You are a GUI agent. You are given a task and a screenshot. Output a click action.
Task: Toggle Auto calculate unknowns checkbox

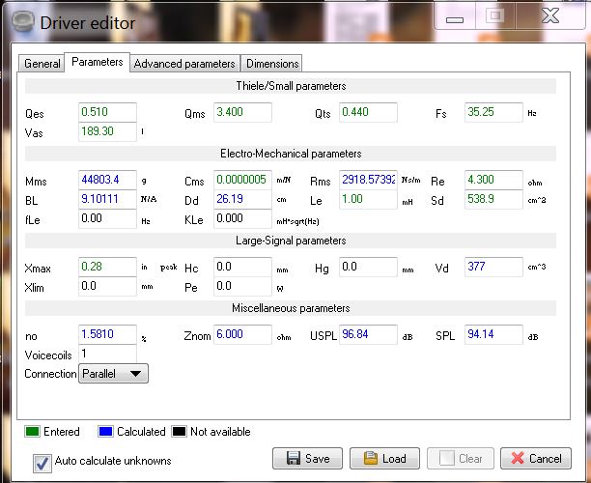tap(42, 463)
